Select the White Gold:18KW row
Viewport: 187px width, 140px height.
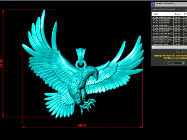(x=169, y=36)
